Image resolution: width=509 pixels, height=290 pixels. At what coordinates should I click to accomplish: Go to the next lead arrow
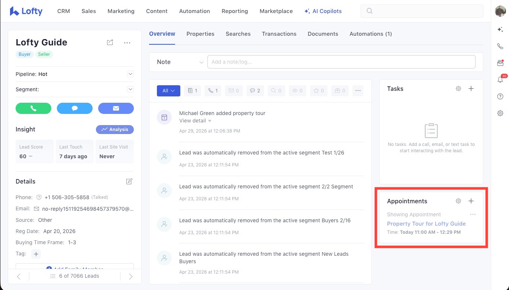131,276
